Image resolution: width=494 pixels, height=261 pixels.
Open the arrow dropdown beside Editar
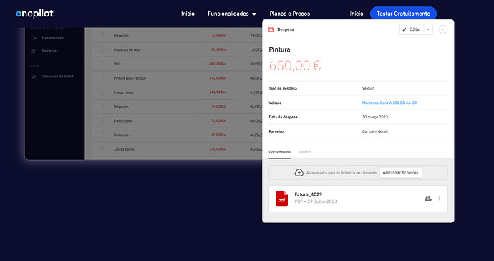428,29
